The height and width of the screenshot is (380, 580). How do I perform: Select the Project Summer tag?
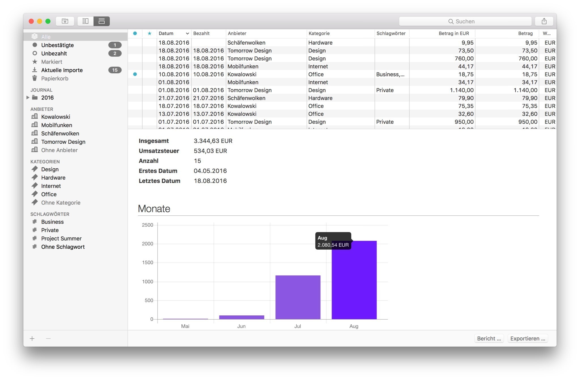(x=61, y=238)
